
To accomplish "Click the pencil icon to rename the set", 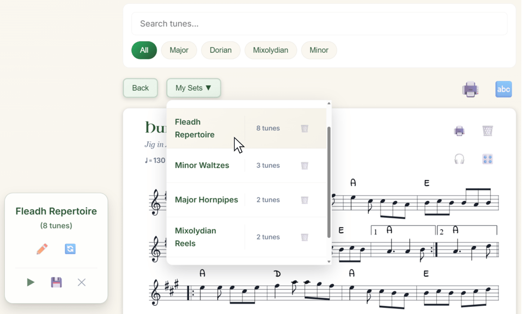I will (42, 249).
